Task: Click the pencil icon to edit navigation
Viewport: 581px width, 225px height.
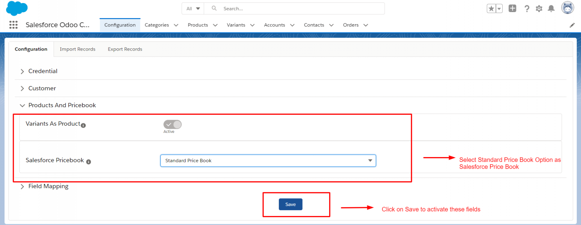Action: 572,25
